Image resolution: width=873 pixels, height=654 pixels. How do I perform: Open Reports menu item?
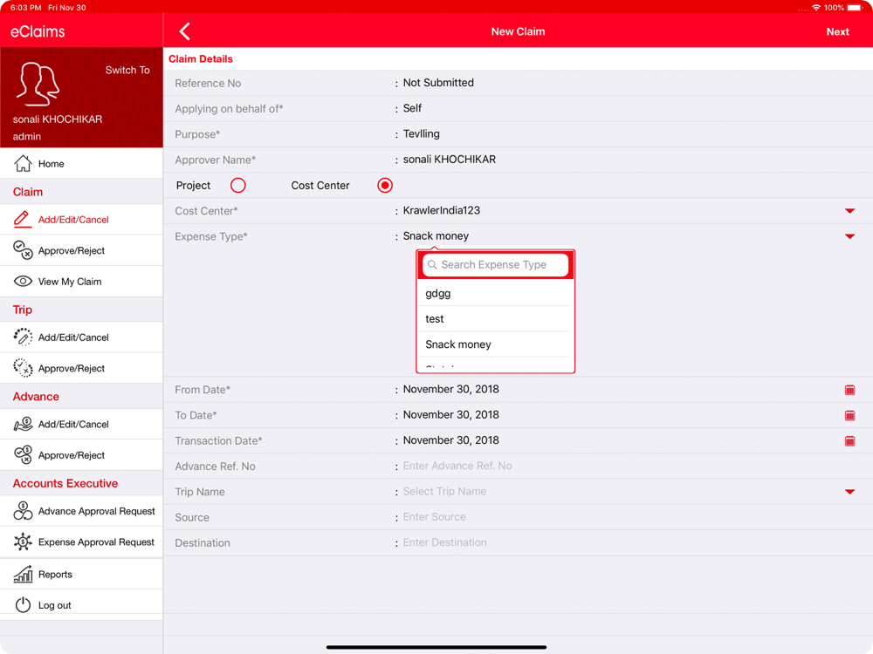[81, 574]
